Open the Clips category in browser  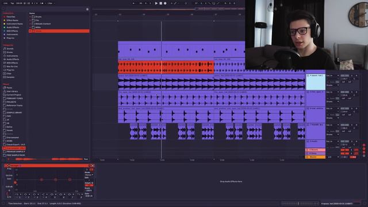click(9, 74)
